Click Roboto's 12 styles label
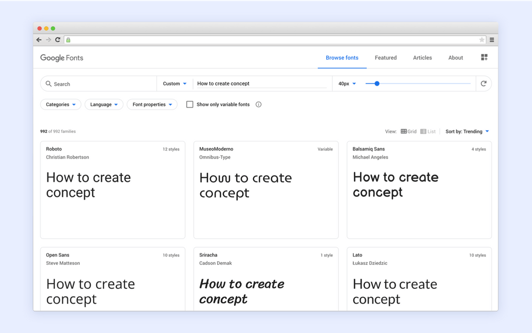The image size is (532, 333). pyautogui.click(x=171, y=149)
